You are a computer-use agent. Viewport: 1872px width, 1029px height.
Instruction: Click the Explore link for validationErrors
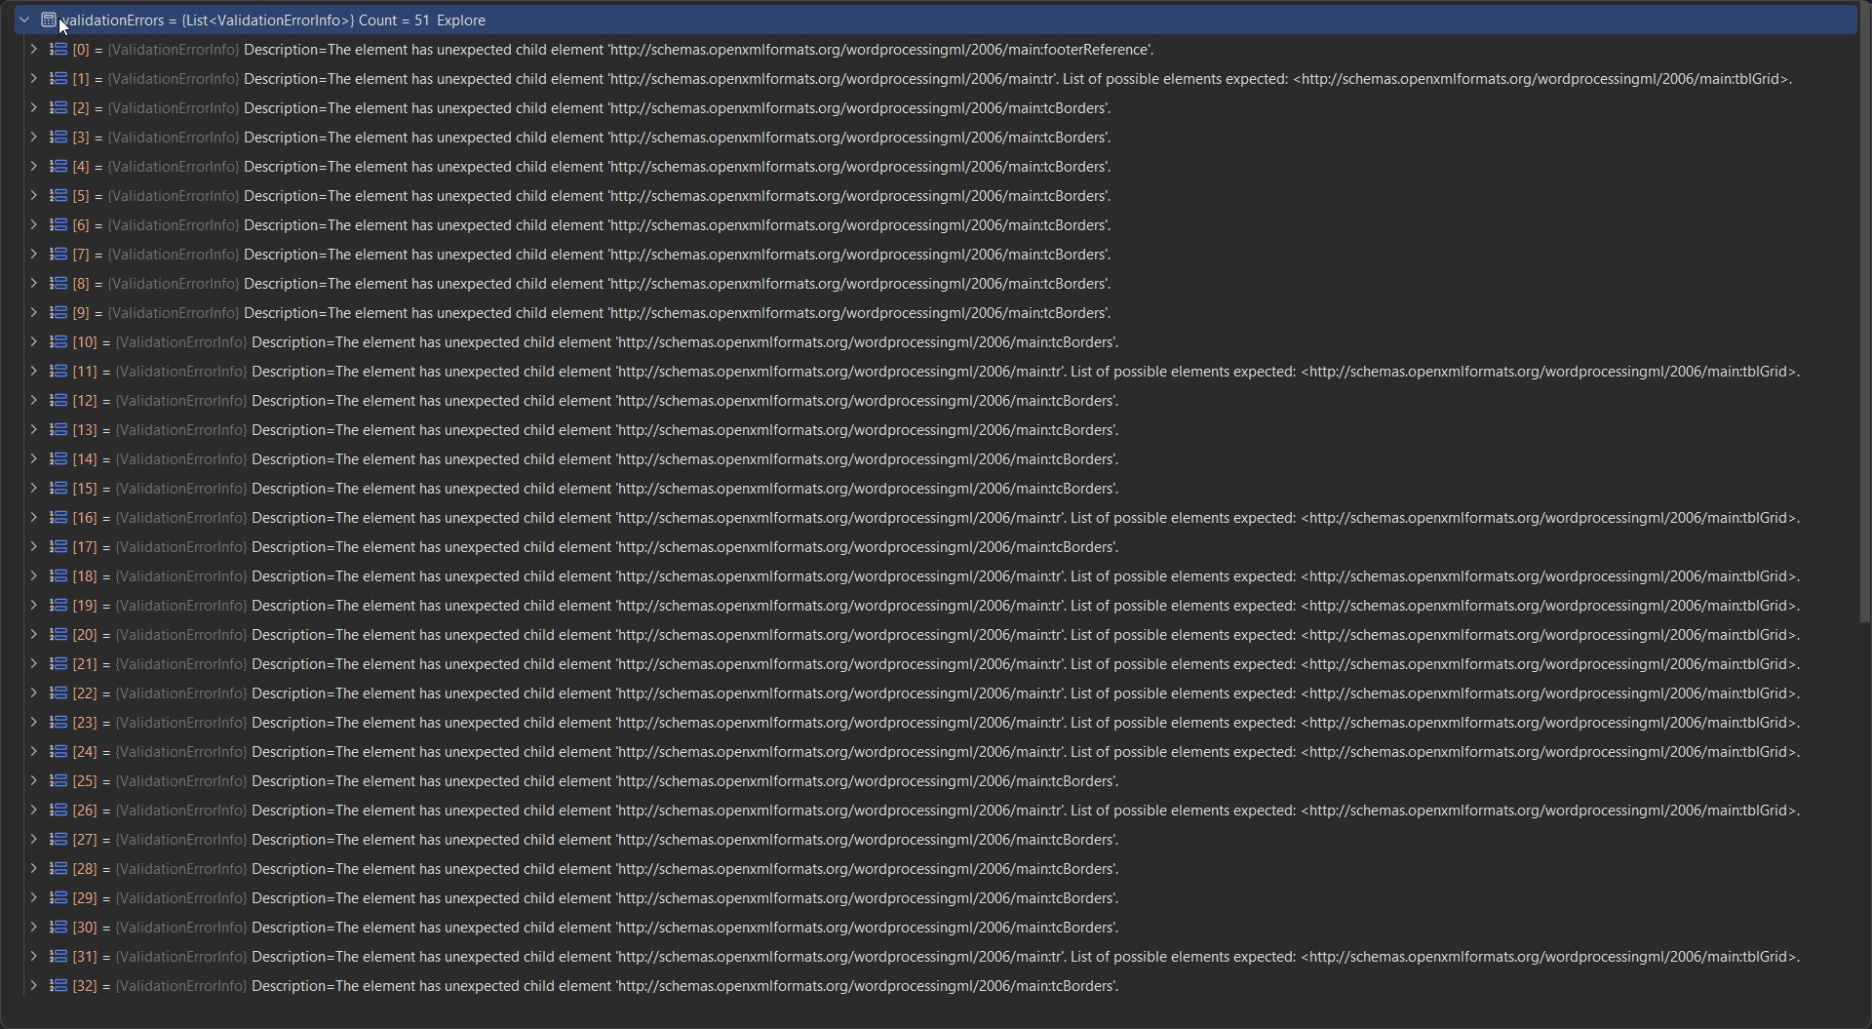460,20
